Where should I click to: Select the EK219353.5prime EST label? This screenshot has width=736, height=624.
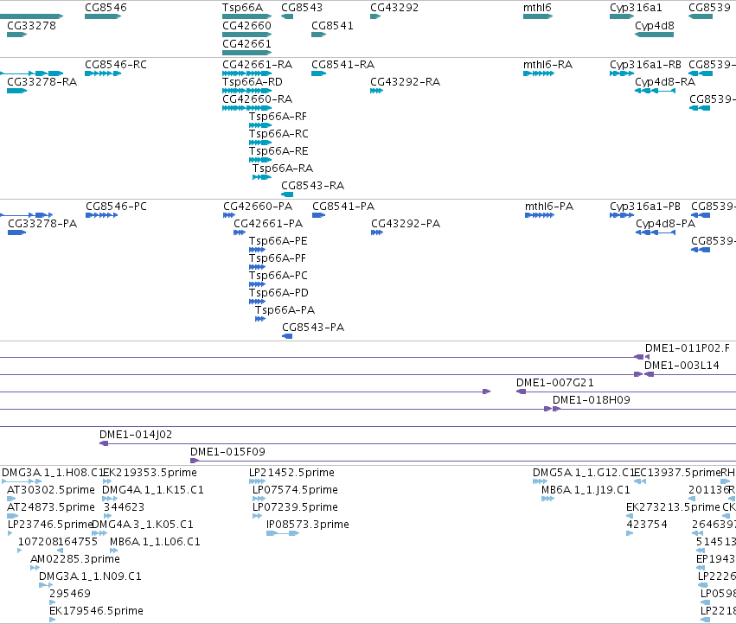click(150, 473)
